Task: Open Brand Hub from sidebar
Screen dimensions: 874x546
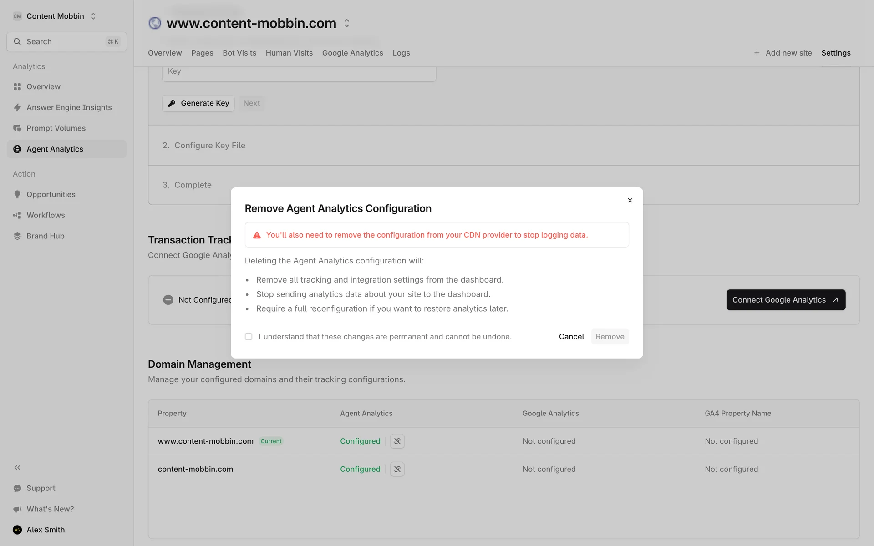Action: pos(45,236)
